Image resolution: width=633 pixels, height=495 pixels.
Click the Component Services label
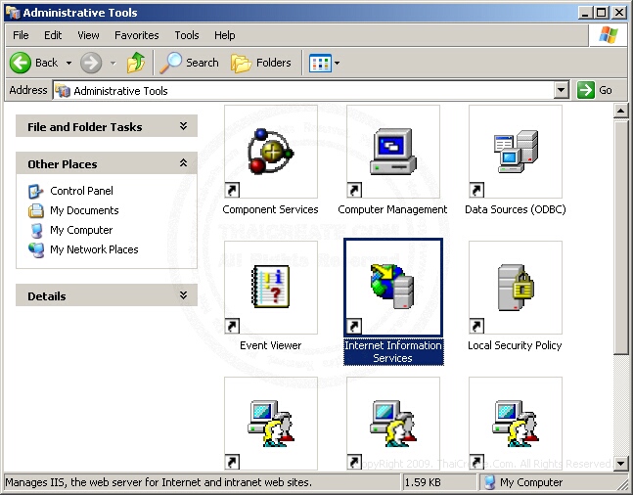coord(270,209)
